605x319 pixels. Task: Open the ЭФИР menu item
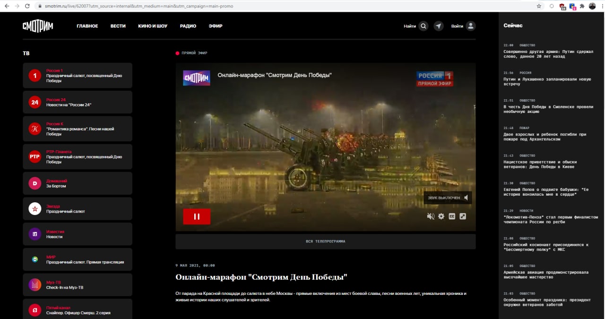tap(216, 26)
